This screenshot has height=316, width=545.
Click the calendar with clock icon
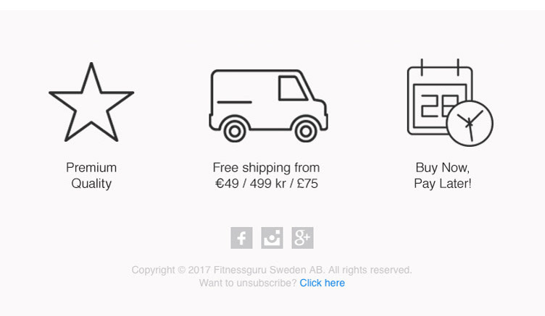point(449,103)
